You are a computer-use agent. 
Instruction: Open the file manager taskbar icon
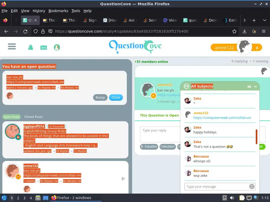[38, 198]
